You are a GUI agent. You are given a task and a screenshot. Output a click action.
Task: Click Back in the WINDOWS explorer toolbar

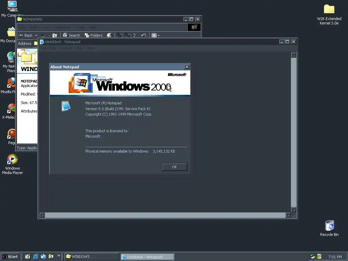tap(26, 35)
